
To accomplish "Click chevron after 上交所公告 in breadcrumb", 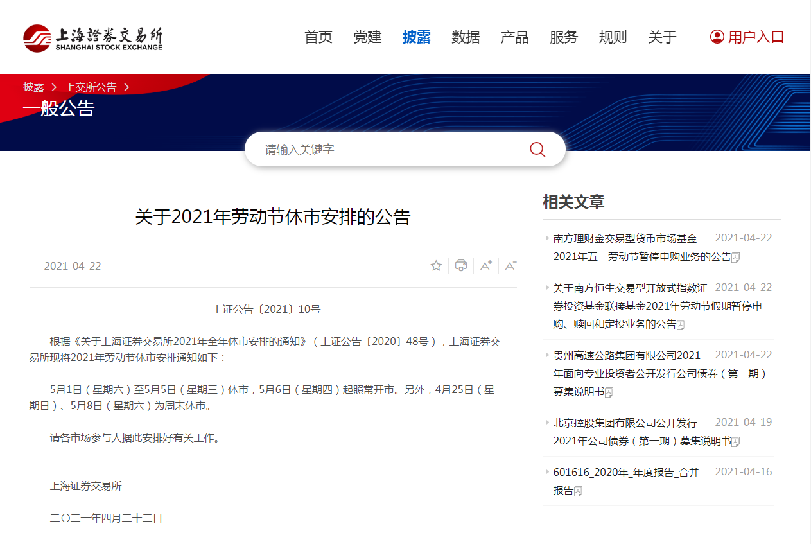I will pos(126,87).
